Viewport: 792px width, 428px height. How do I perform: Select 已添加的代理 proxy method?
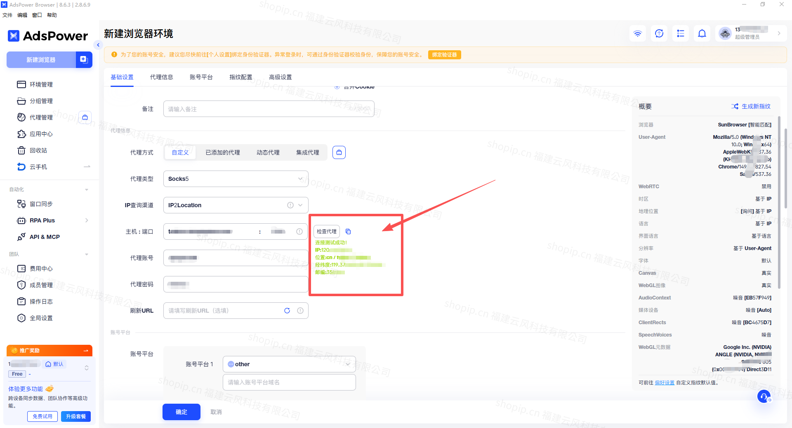[x=223, y=152]
